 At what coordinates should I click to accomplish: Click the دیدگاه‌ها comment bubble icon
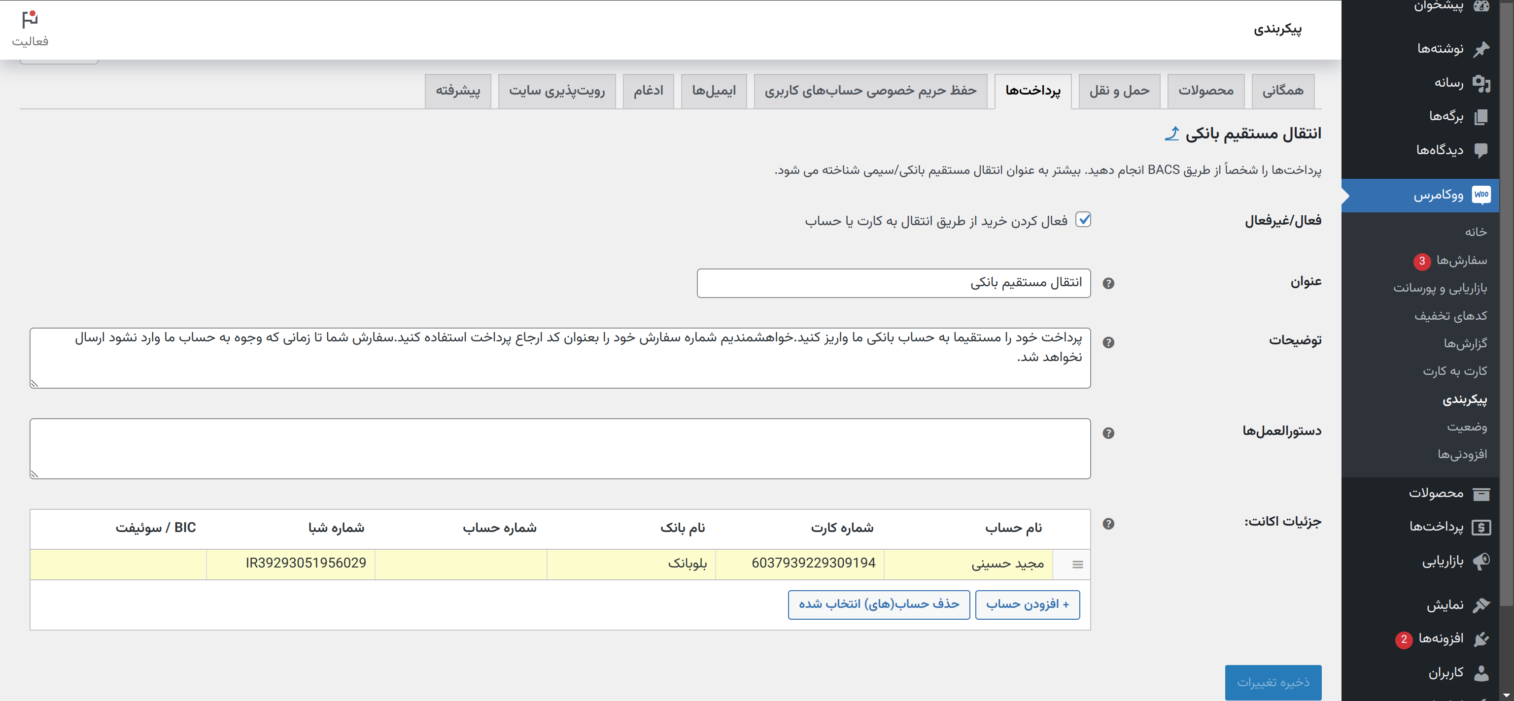coord(1481,150)
